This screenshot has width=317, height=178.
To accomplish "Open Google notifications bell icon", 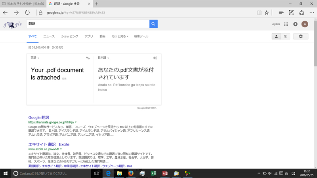I will coord(295,24).
